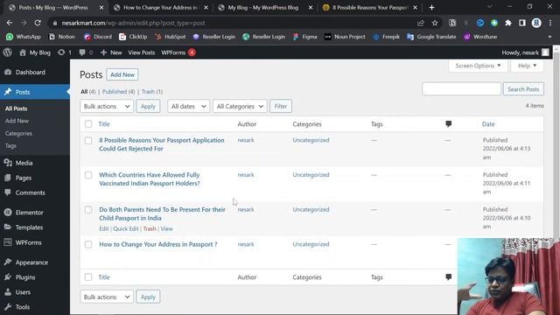Click the Search Posts button
The image size is (560, 315).
point(523,89)
